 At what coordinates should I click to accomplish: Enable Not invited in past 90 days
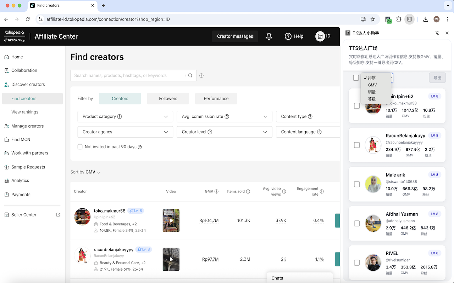(x=80, y=147)
